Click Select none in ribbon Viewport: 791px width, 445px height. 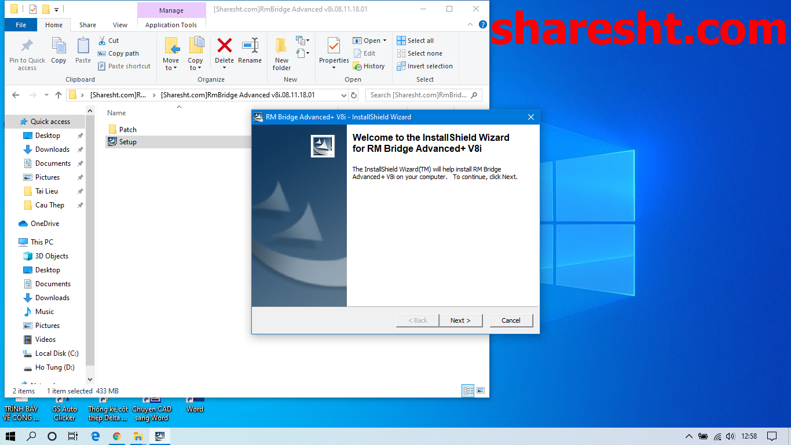pos(419,53)
